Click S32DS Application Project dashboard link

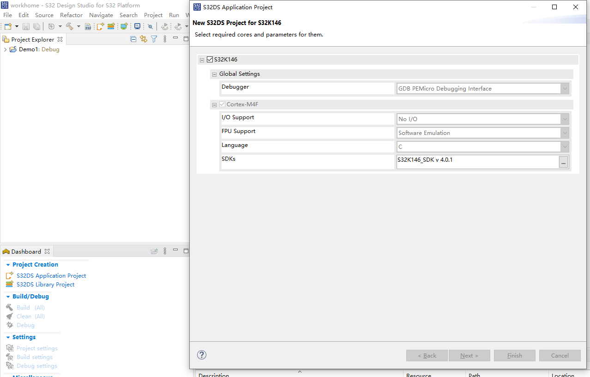click(x=51, y=275)
